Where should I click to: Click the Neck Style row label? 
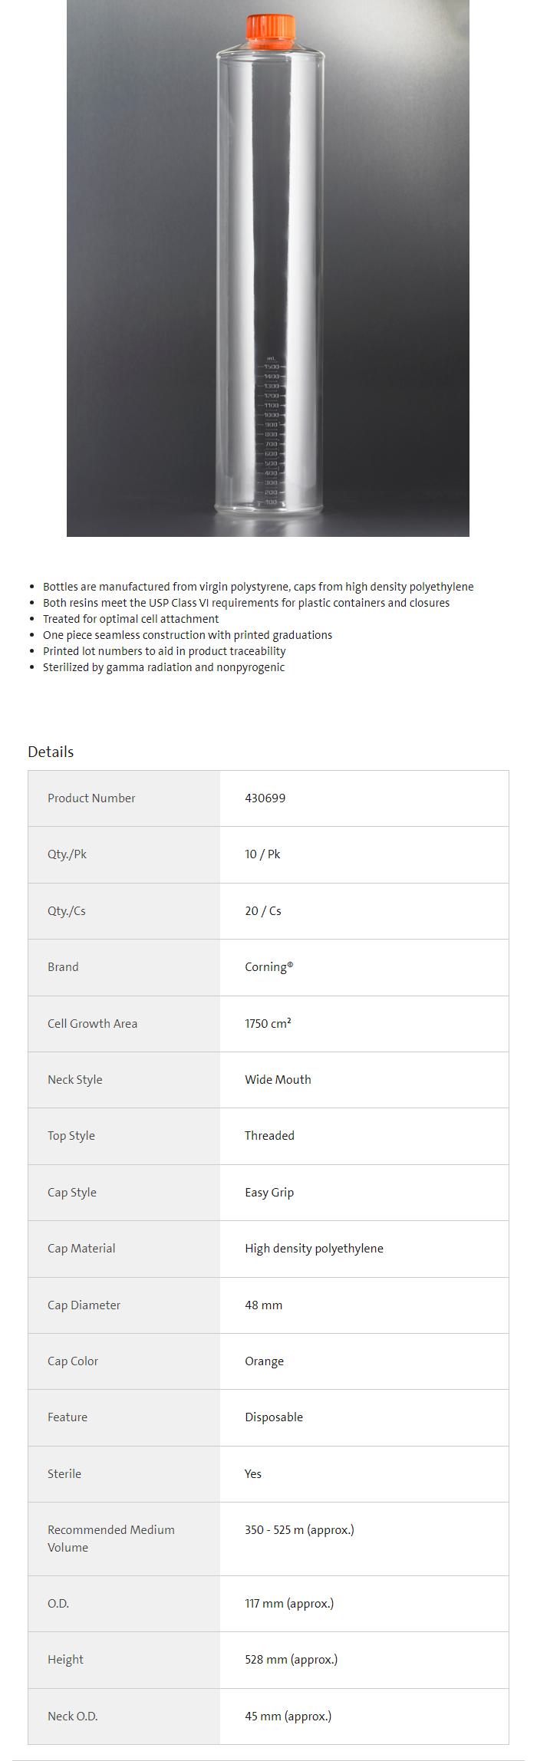pos(74,1079)
